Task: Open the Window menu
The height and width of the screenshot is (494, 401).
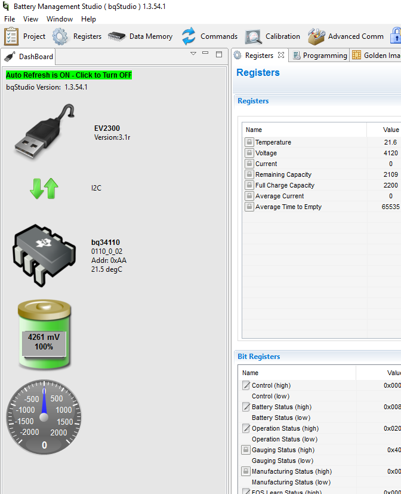Action: [60, 19]
